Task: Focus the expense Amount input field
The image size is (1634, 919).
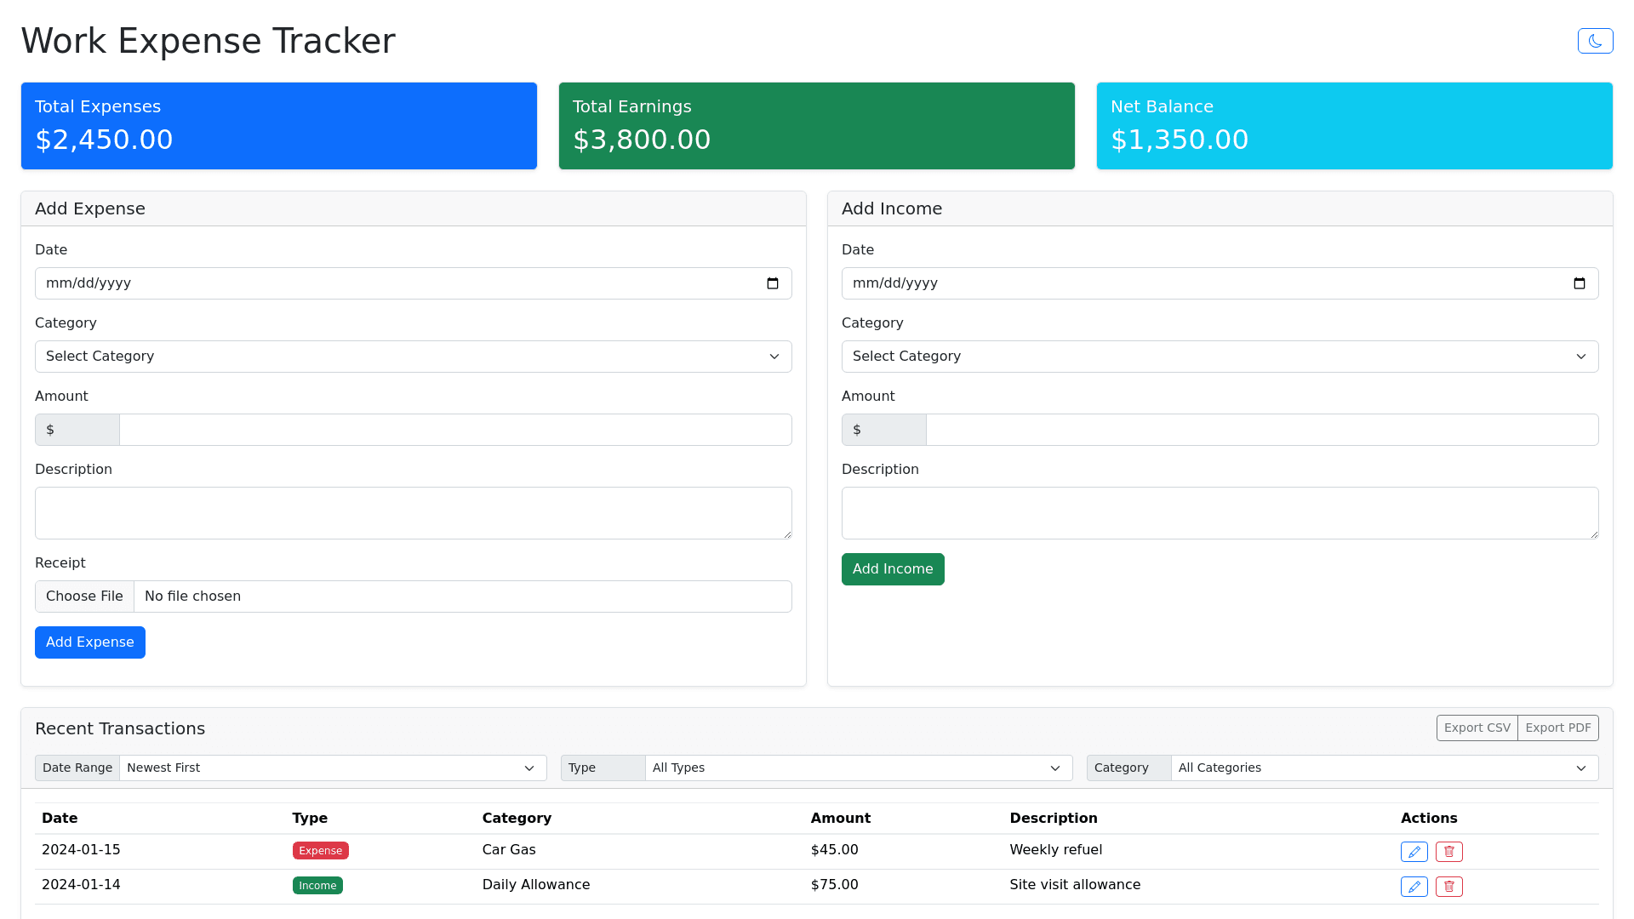Action: (455, 430)
